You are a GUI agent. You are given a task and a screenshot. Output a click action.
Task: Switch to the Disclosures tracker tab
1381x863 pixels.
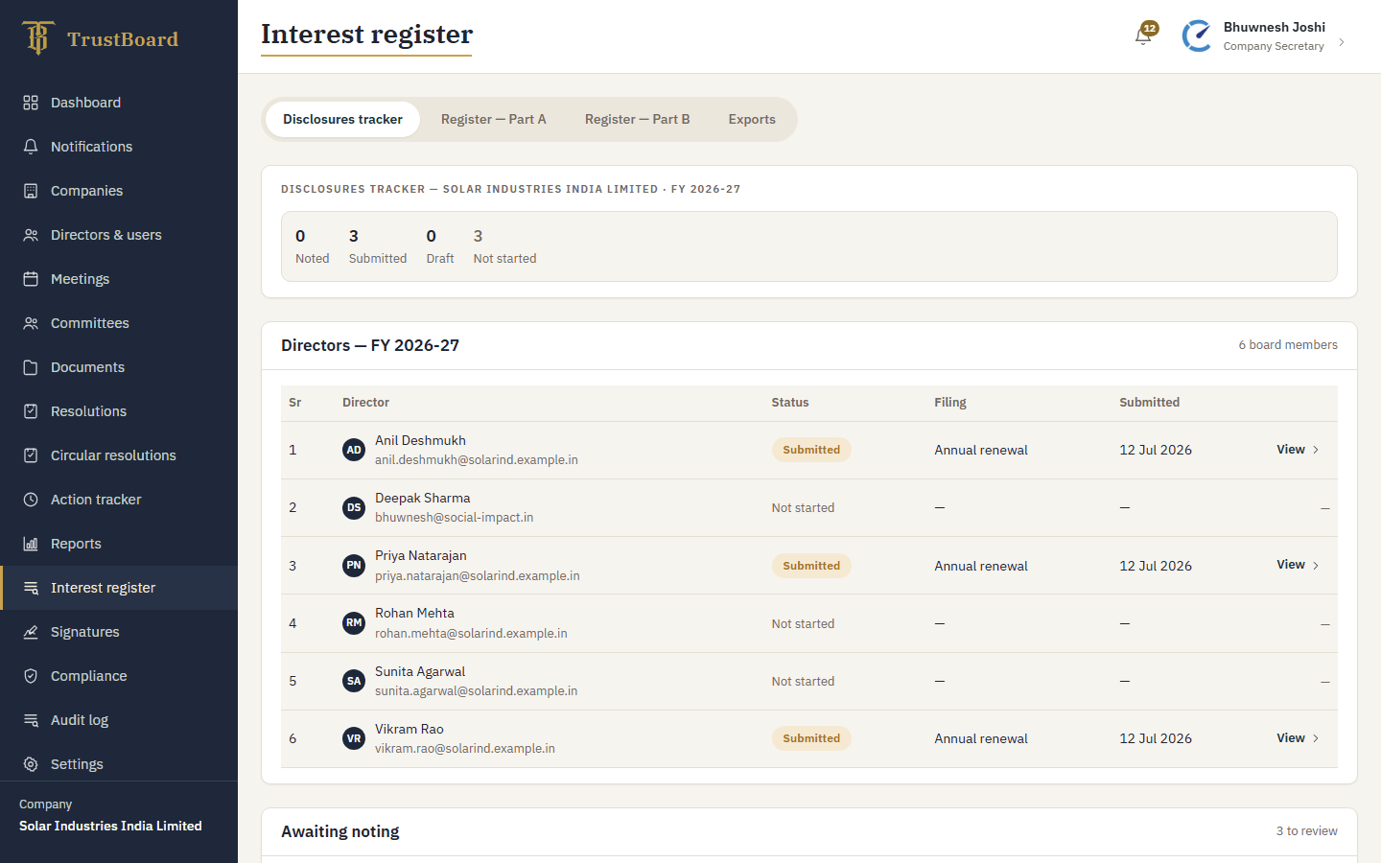pos(342,120)
